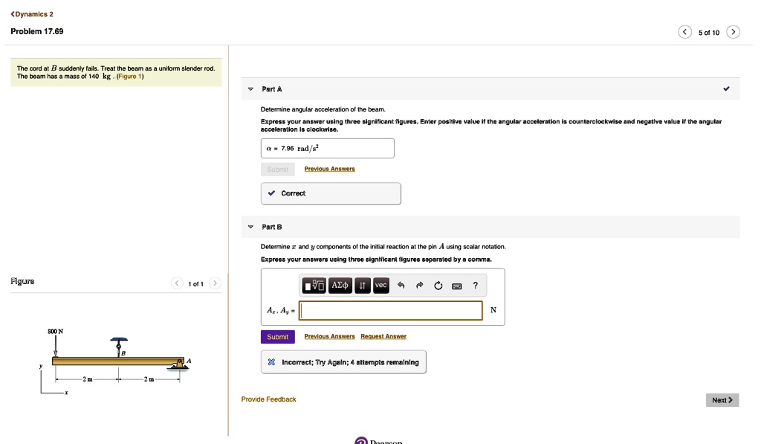Go to previous problem arrow

(x=684, y=32)
